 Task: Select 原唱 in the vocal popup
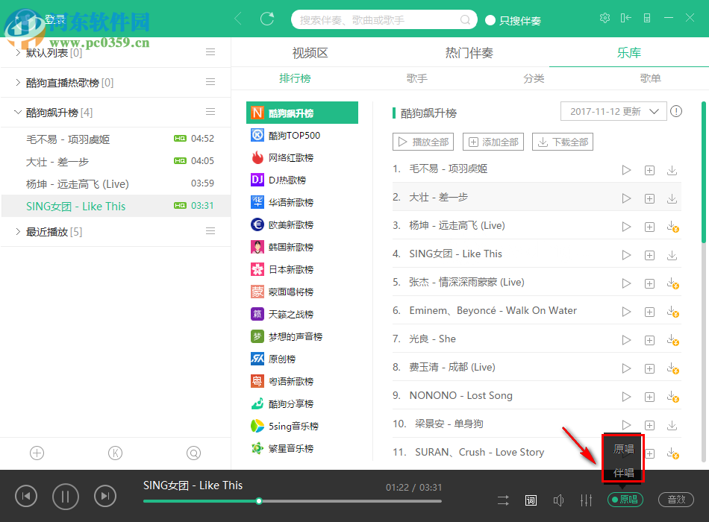[623, 449]
